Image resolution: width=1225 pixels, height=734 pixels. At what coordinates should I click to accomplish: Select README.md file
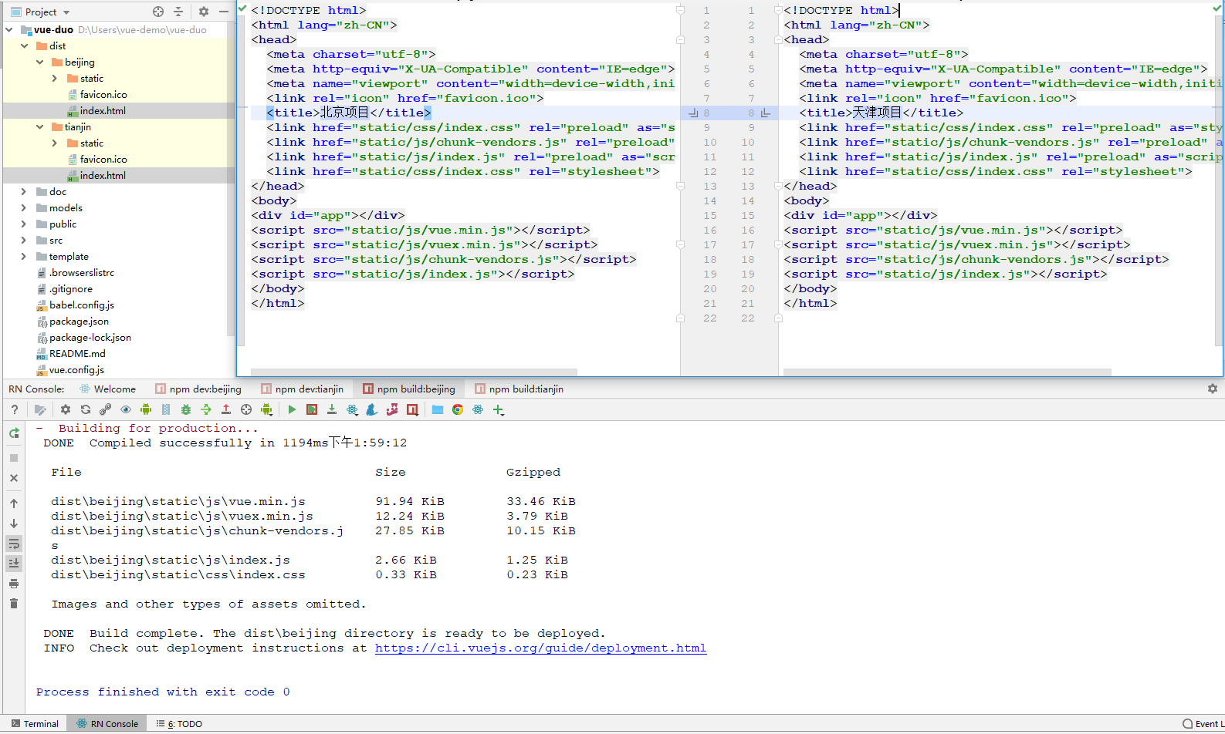pyautogui.click(x=77, y=354)
